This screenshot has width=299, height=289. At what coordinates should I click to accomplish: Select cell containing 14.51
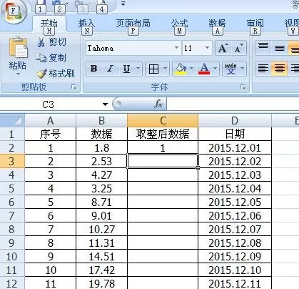click(101, 256)
